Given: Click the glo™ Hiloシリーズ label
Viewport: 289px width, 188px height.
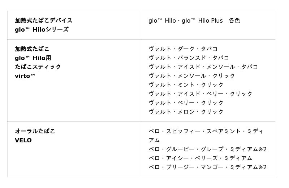Looking at the screenshot, I should point(42,29).
